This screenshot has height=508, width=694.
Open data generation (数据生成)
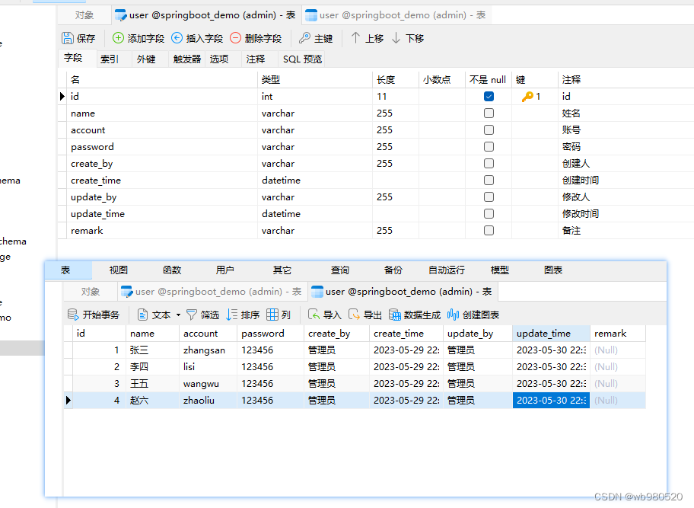click(415, 315)
